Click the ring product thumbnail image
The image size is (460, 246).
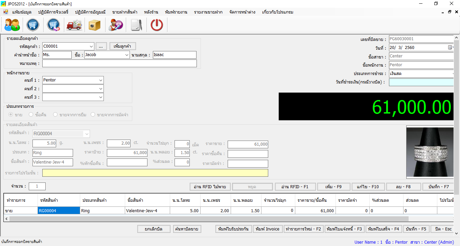430,152
